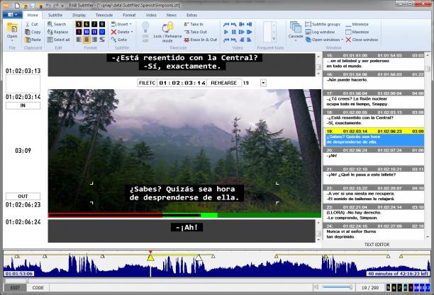Switch to the Format ribbon tab
The height and width of the screenshot is (295, 434).
[129, 15]
